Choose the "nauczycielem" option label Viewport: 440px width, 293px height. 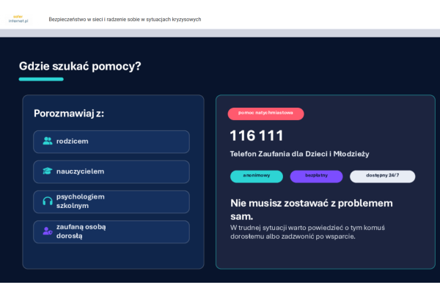80,171
